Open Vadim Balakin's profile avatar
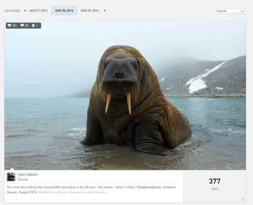This screenshot has height=205, width=253. point(11,177)
